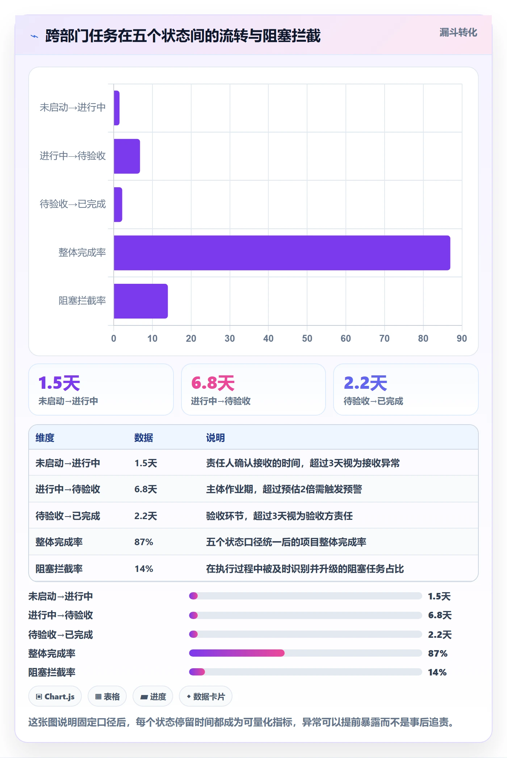
Task: Click the 整体完成率 87% progress bar
Action: pyautogui.click(x=305, y=653)
